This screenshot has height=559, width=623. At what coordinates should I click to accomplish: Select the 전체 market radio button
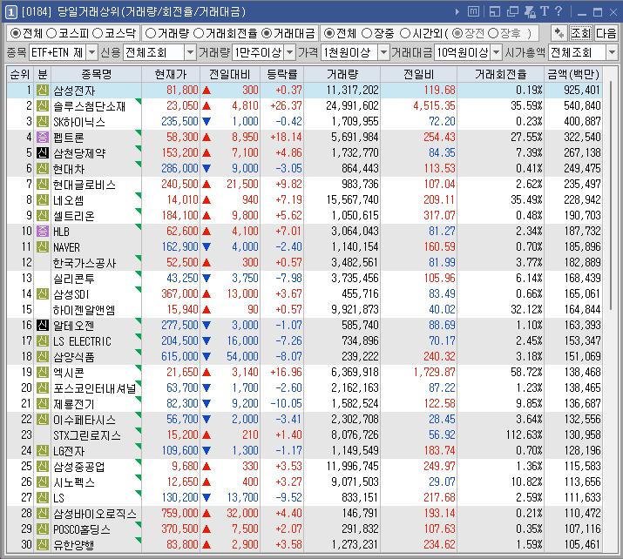pyautogui.click(x=16, y=33)
